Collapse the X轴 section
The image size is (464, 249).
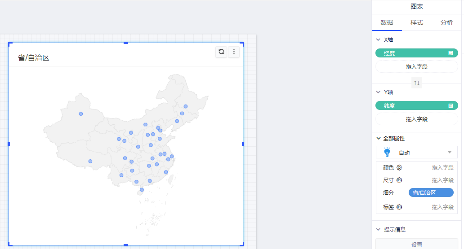point(379,40)
